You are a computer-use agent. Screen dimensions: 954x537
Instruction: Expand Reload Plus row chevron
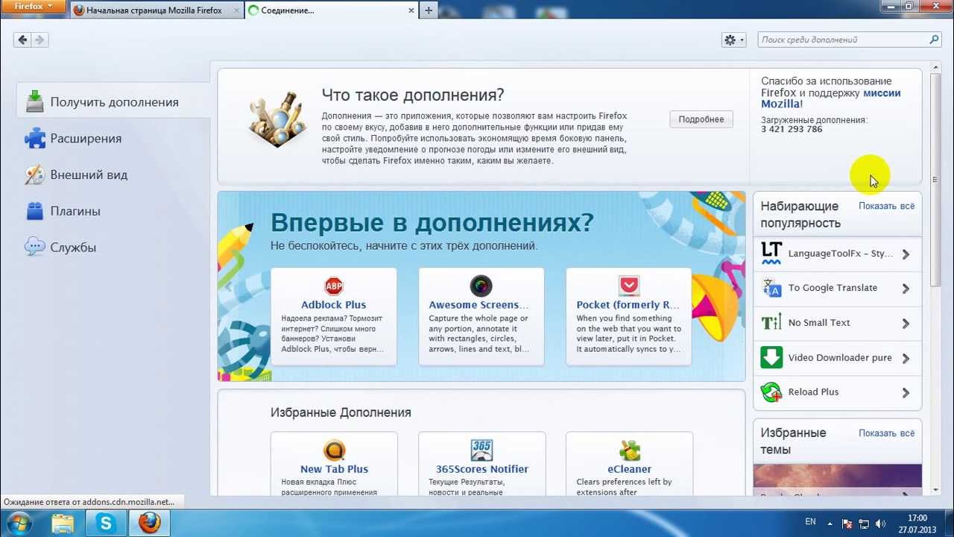point(906,393)
